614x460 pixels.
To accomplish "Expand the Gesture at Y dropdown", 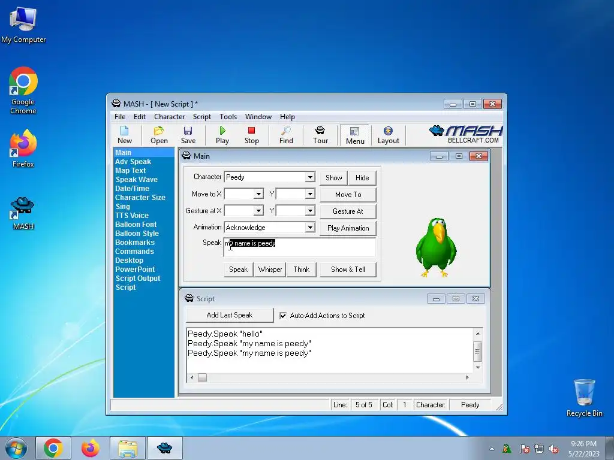I will [310, 211].
